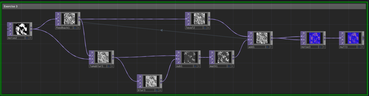This screenshot has height=96, width=369.
Task: Enable the blue display flag on add1
Action: [267, 47]
